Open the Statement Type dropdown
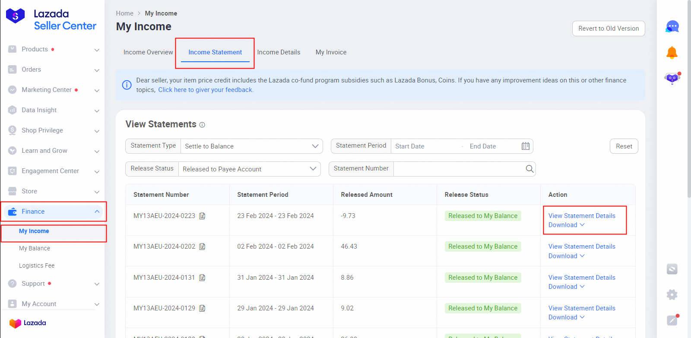The height and width of the screenshot is (338, 691). click(x=251, y=146)
